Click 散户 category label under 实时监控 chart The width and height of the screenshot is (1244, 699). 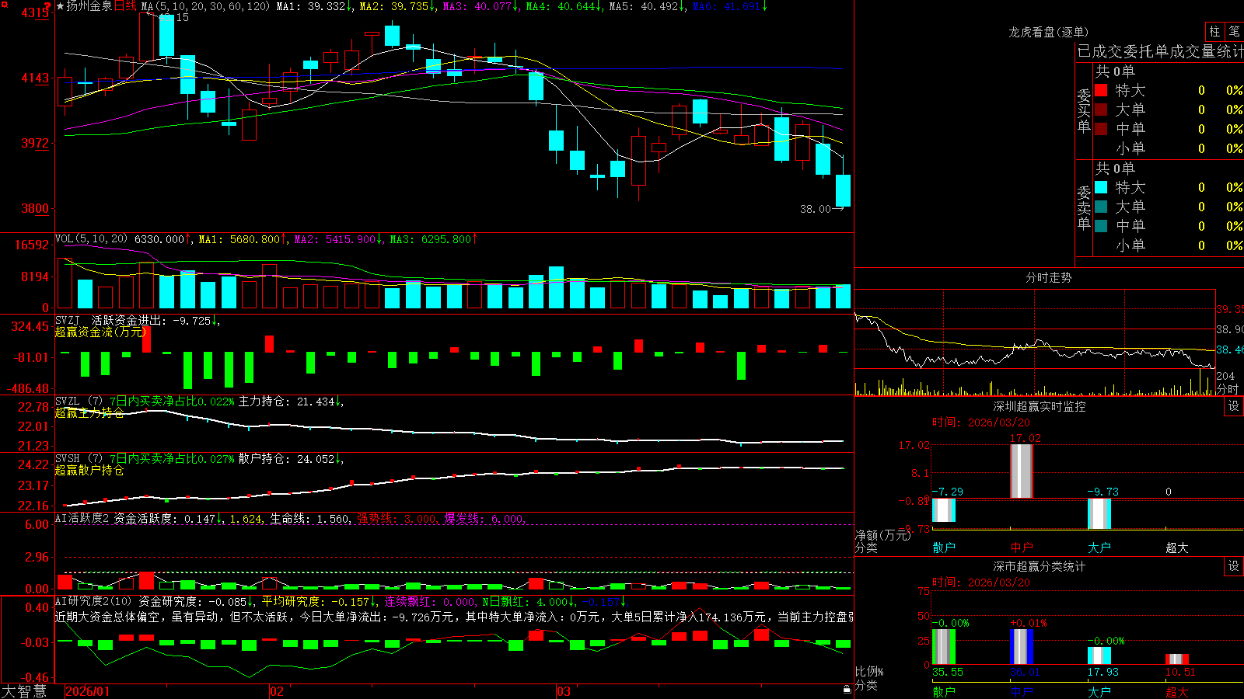coord(944,548)
